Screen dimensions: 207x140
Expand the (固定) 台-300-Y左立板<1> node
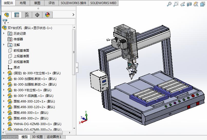tap(4, 73)
